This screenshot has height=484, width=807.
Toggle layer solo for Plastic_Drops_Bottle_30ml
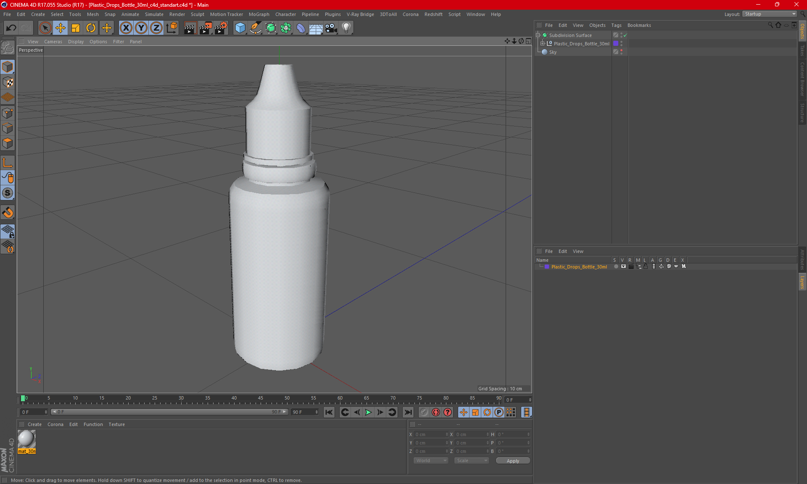[x=616, y=266]
